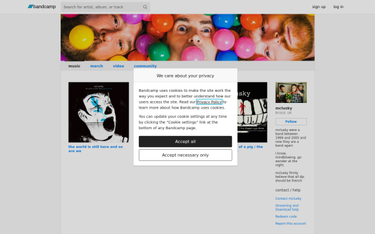Open Streaming and Download help
The width and height of the screenshot is (375, 234).
(x=287, y=208)
